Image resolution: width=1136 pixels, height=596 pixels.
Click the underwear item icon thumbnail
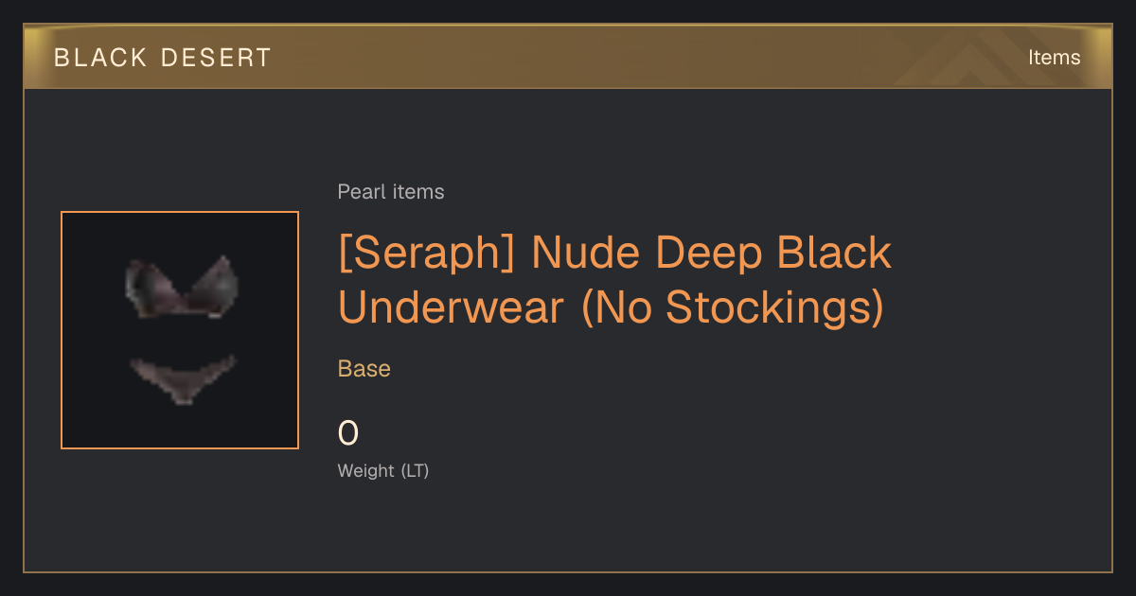coord(180,330)
